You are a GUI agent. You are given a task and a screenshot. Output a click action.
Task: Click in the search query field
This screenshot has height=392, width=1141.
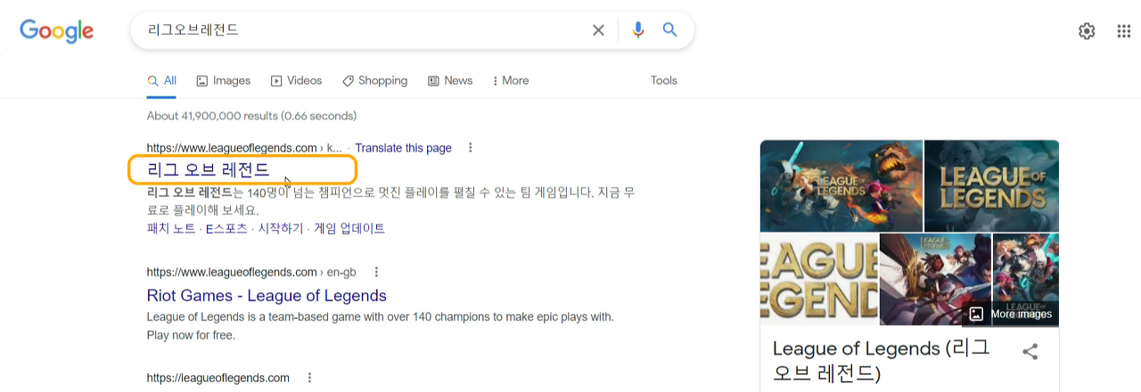(361, 30)
